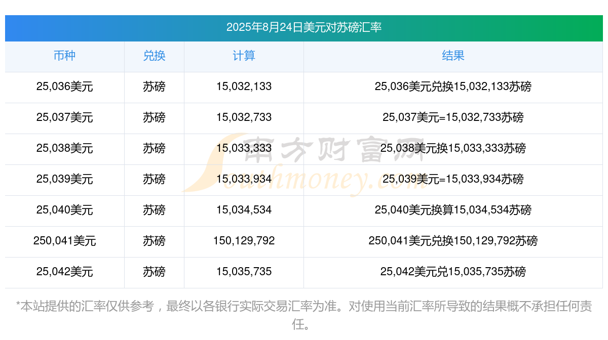The width and height of the screenshot is (608, 340).
Task: Select the calculated value 15,032,733
Action: (244, 117)
